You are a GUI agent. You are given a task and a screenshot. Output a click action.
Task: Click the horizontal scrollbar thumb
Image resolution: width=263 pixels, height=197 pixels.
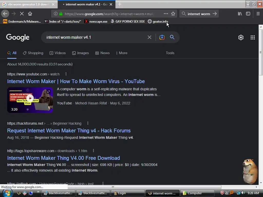point(112,187)
